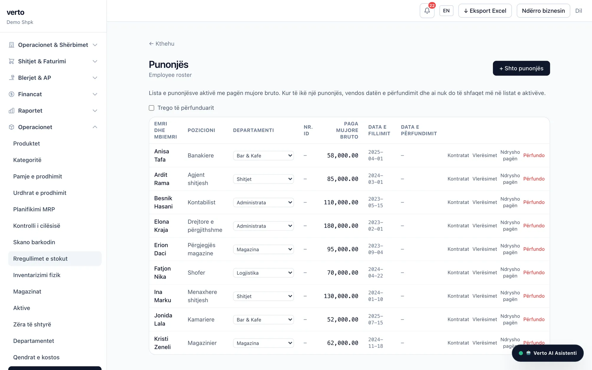This screenshot has height=370, width=592.
Task: Click Përfundo for Ina Marku
Action: pos(534,296)
